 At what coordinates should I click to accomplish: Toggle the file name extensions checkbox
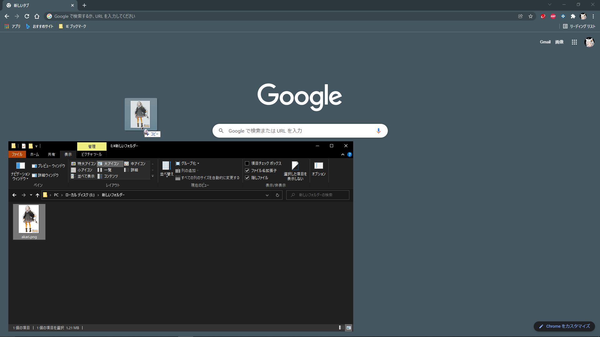tap(247, 171)
